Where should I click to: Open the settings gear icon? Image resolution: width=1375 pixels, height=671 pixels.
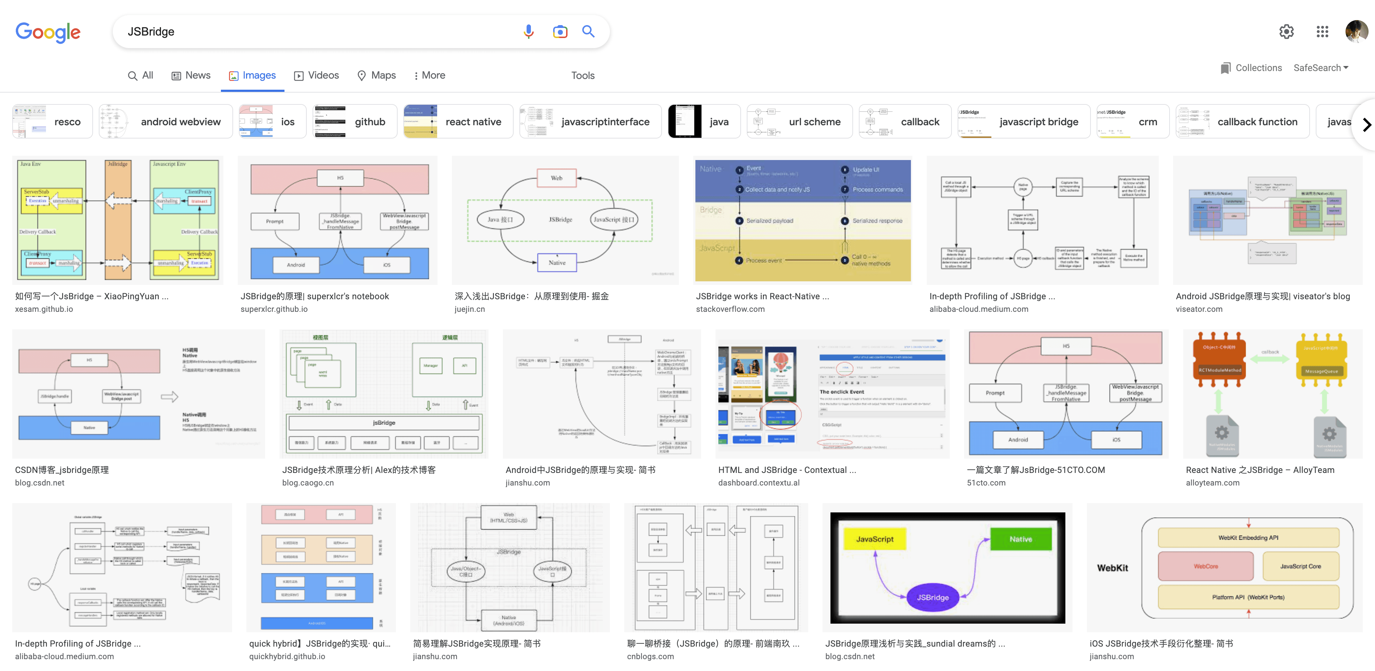1286,32
